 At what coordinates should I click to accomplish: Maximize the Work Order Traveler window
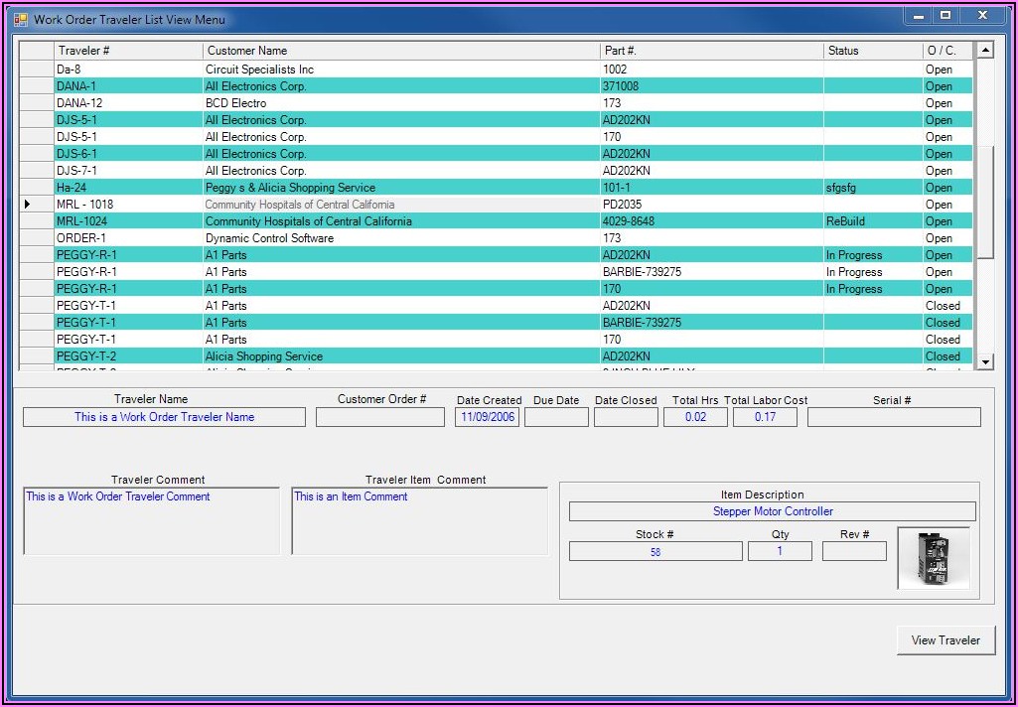pos(945,16)
